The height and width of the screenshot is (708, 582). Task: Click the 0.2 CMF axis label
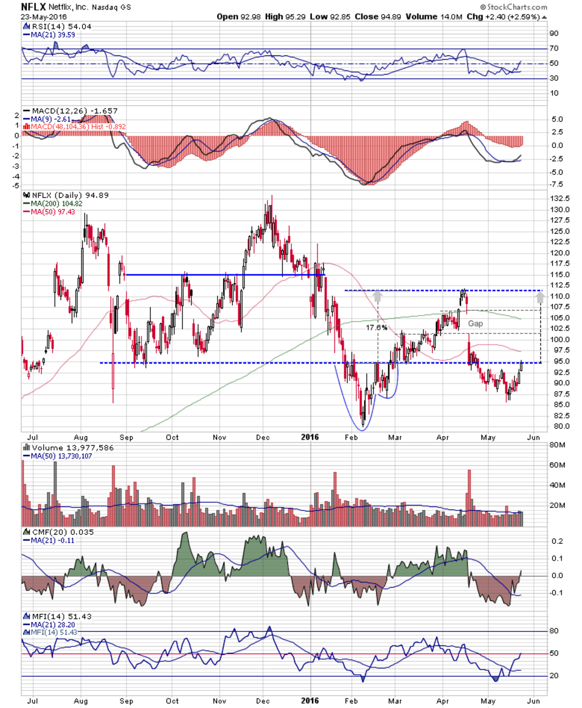(x=556, y=540)
